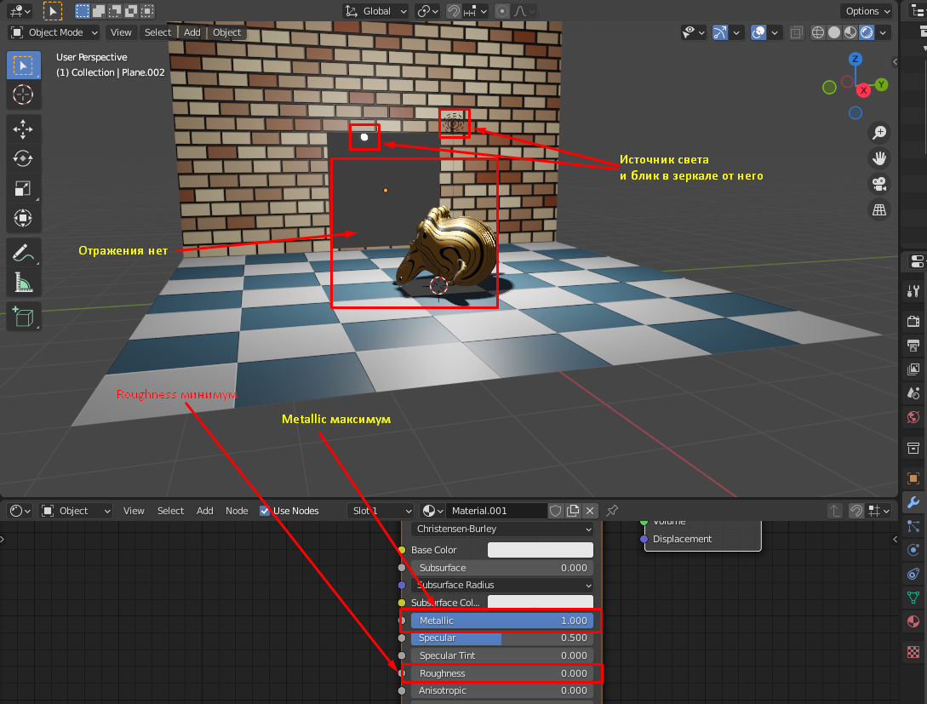Switch to Solid viewport shading

click(834, 32)
